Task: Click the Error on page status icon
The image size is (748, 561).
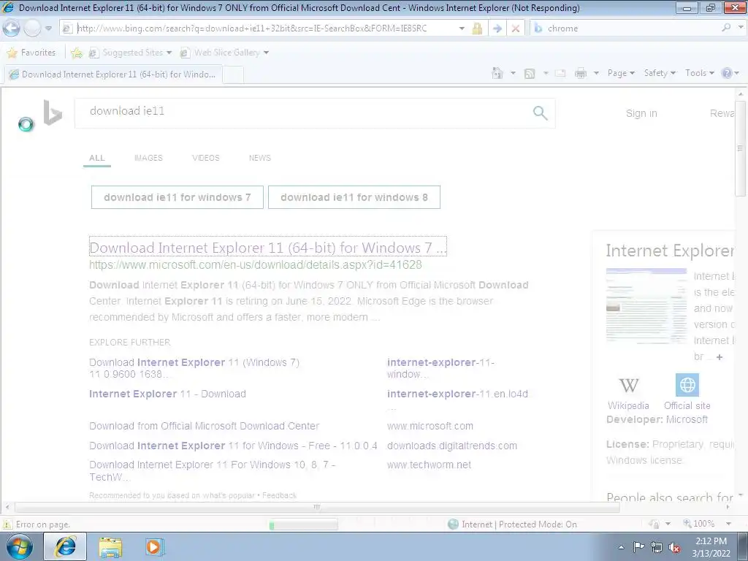Action: coord(7,524)
